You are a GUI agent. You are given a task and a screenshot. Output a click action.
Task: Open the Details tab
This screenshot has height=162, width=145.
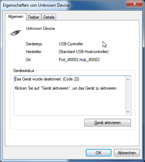49,17
